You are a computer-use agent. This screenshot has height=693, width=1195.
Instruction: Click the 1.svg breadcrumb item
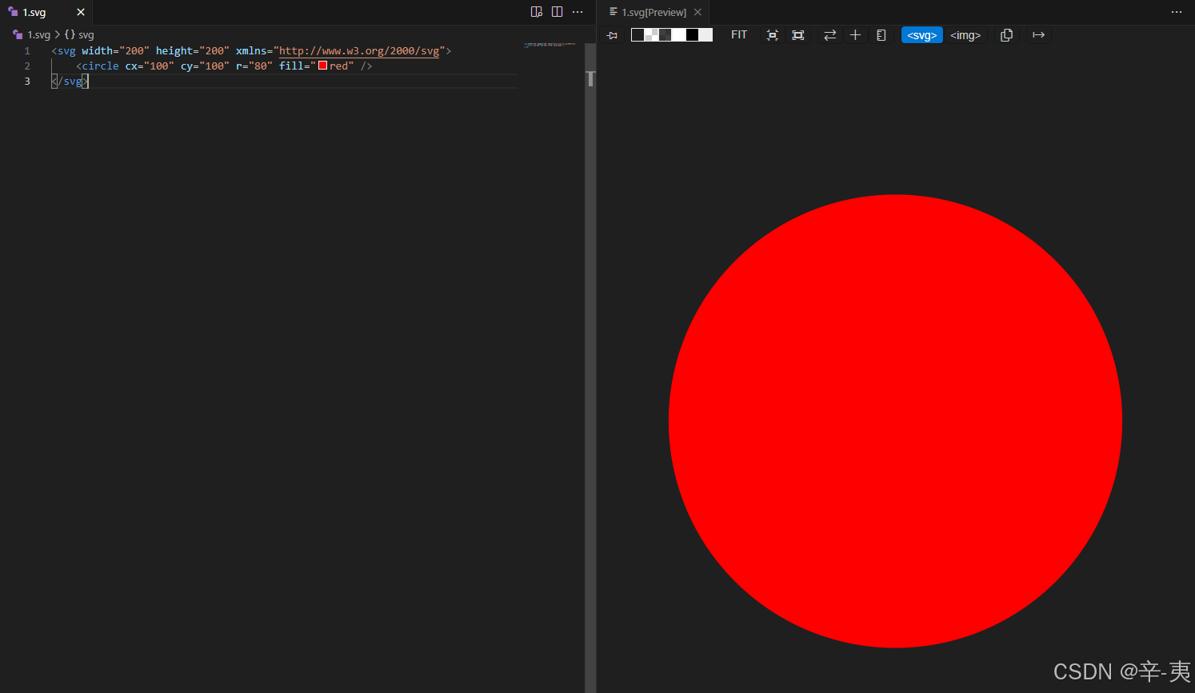coord(32,35)
